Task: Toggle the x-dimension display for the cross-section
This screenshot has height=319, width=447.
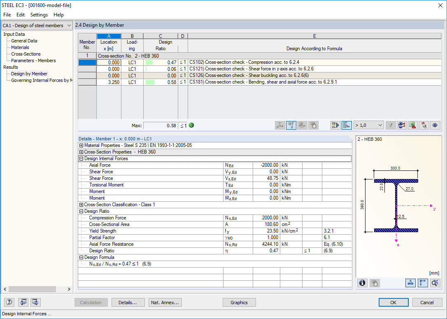Action: [410, 283]
